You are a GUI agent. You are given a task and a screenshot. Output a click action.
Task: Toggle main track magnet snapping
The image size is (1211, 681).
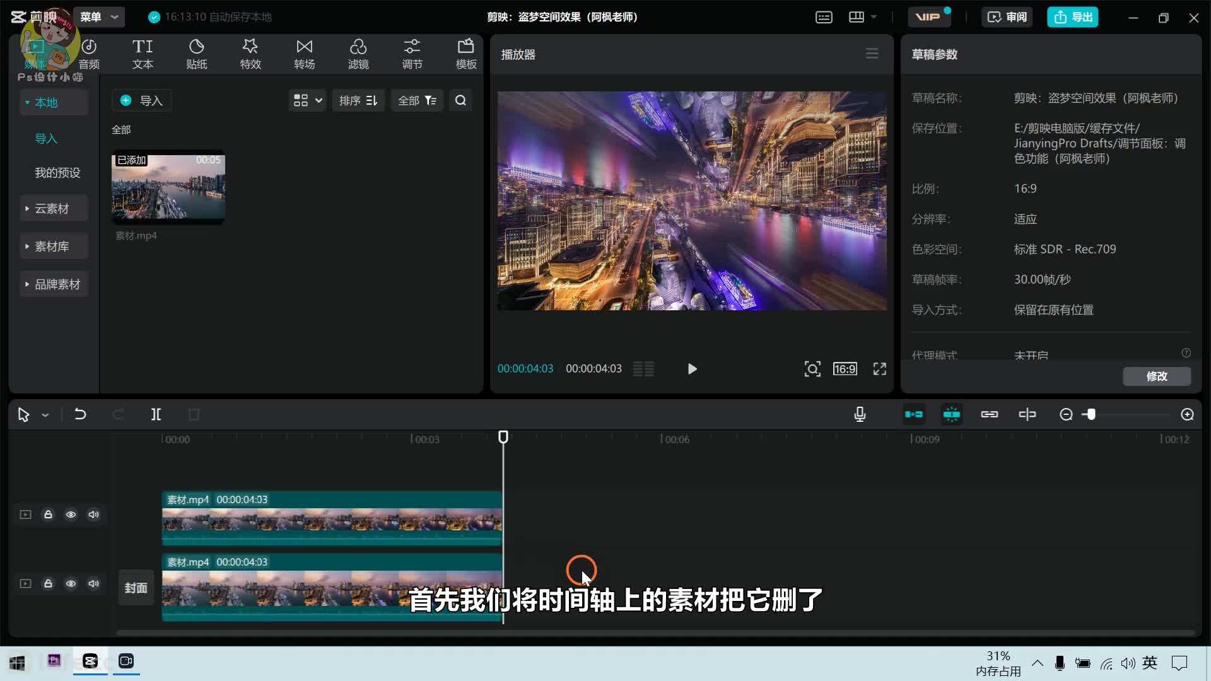point(914,414)
